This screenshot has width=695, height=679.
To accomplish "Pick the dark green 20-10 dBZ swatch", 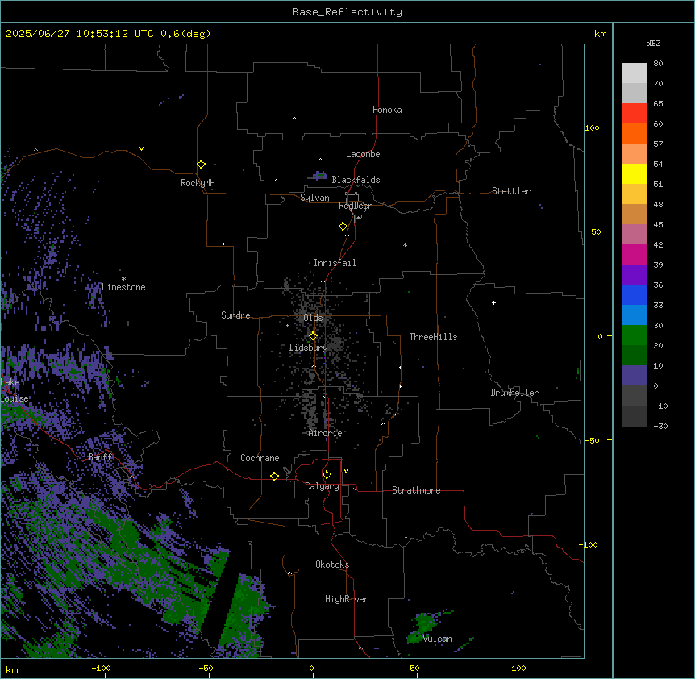I will (x=634, y=356).
